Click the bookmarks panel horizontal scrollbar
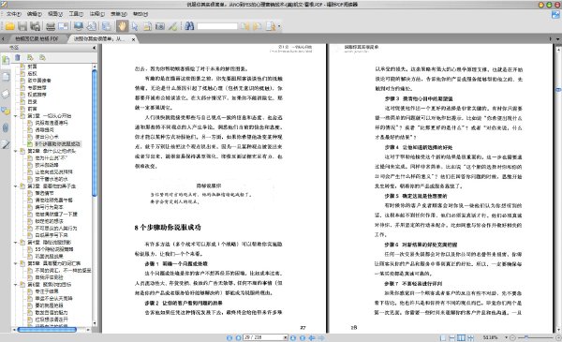The height and width of the screenshot is (342, 562). coord(47,330)
